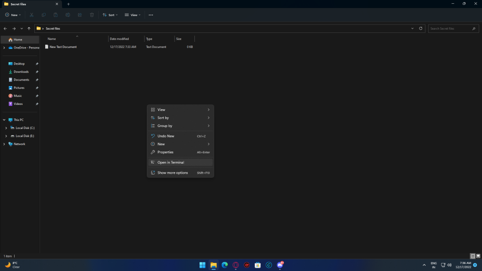482x271 pixels.
Task: Open the View dropdown in toolbar
Action: [133, 15]
